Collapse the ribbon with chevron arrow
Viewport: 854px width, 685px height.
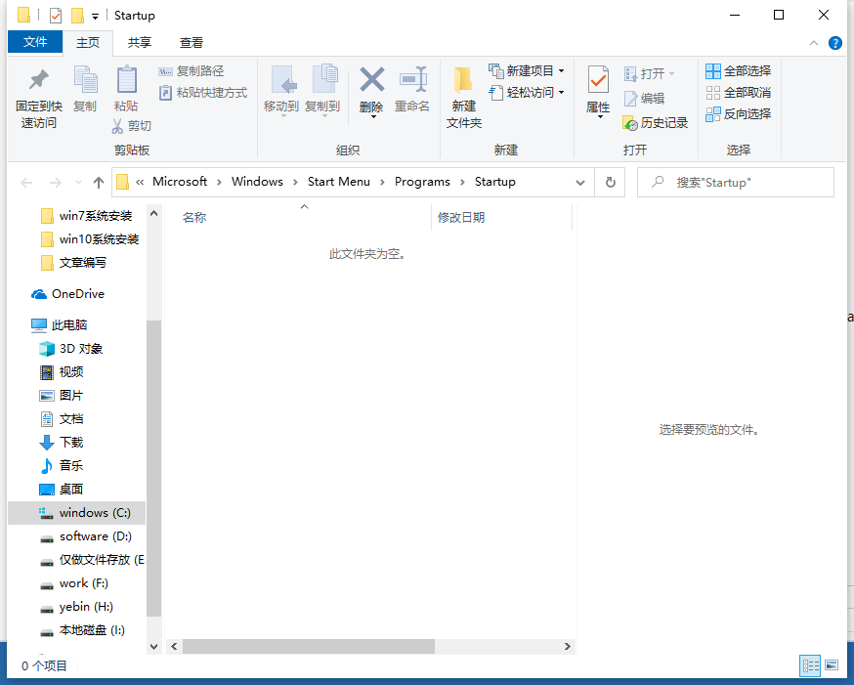click(x=814, y=42)
